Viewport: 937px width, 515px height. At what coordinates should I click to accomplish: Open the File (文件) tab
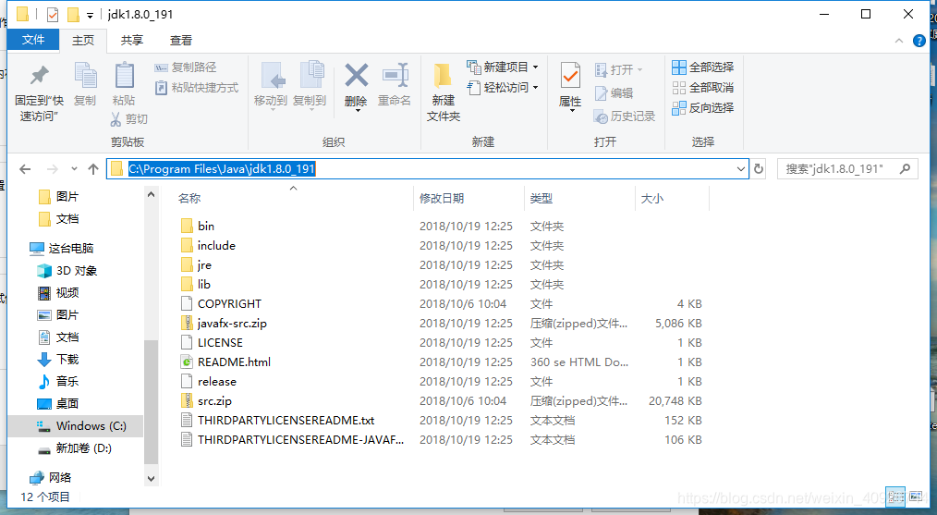click(x=33, y=40)
